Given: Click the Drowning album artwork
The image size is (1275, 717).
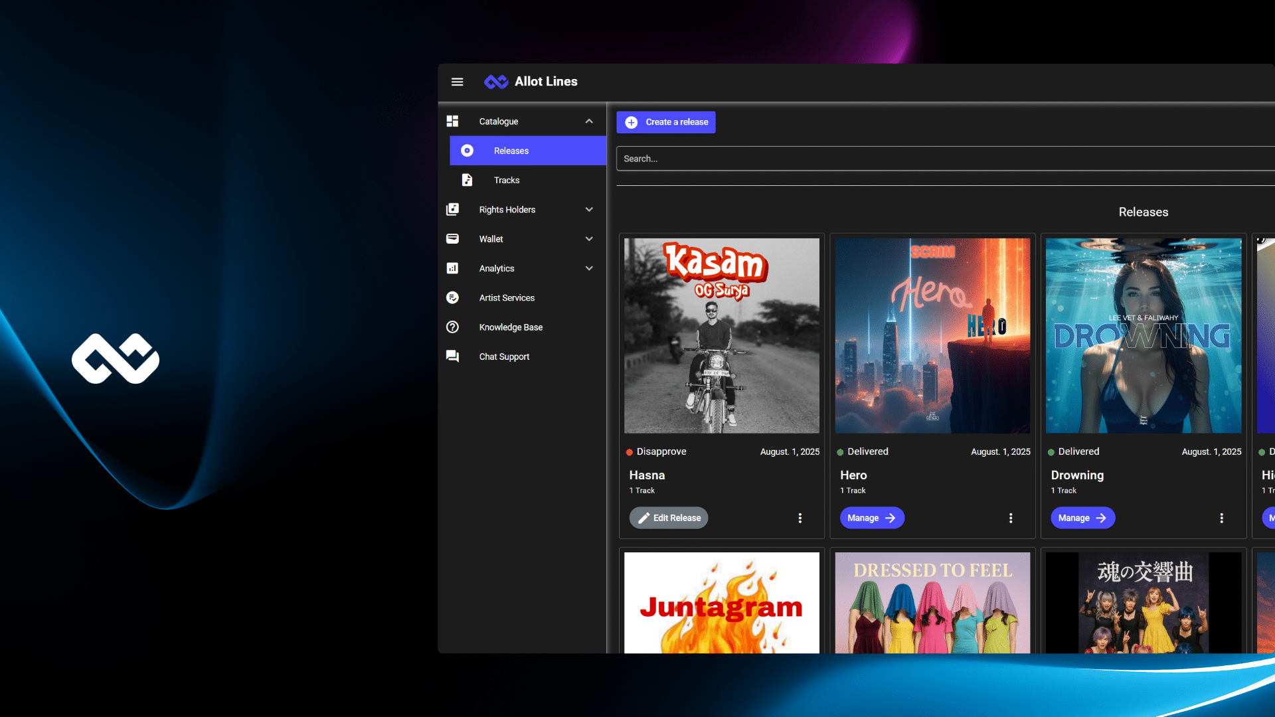Looking at the screenshot, I should point(1143,335).
